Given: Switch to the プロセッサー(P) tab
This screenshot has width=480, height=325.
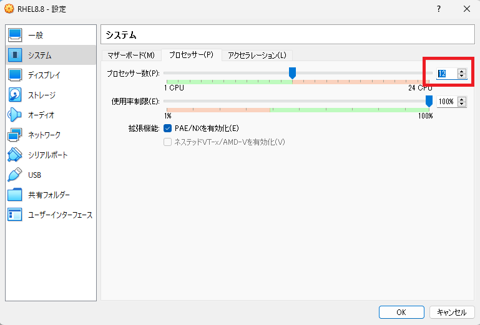Looking at the screenshot, I should click(x=192, y=55).
